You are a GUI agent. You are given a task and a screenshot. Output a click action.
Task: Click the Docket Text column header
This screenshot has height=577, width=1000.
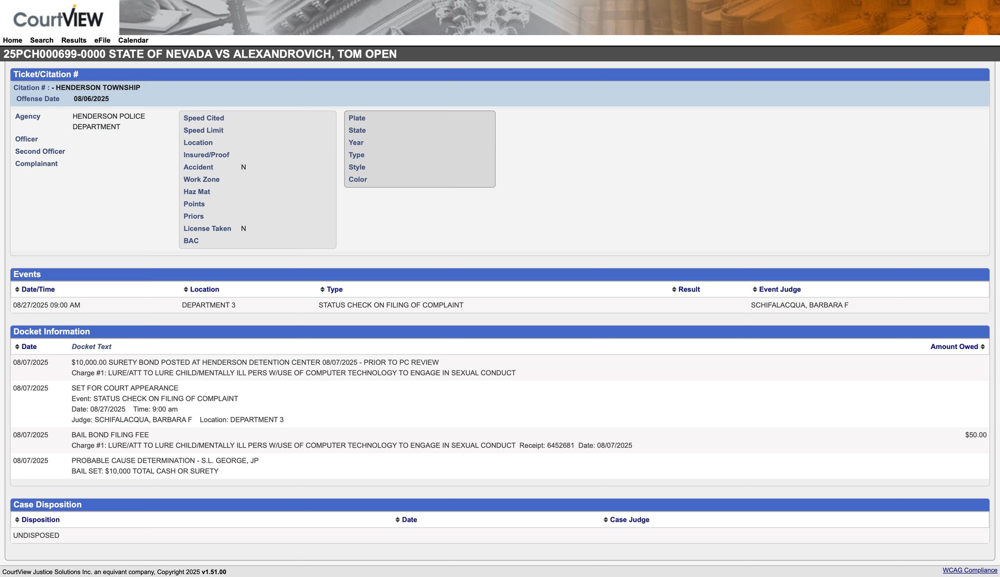coord(91,347)
